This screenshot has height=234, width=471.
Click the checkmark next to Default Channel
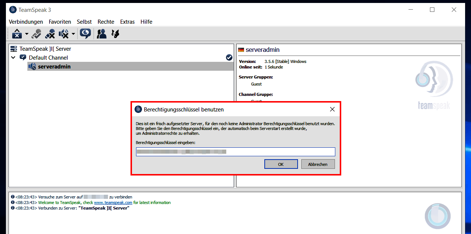pos(229,57)
